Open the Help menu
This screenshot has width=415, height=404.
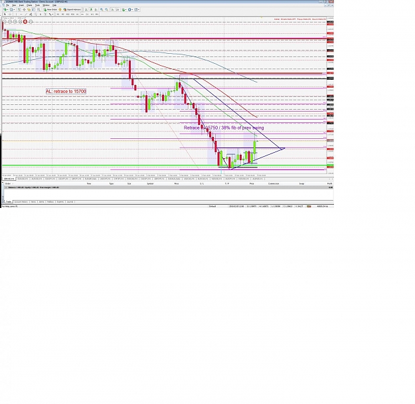point(54,5)
